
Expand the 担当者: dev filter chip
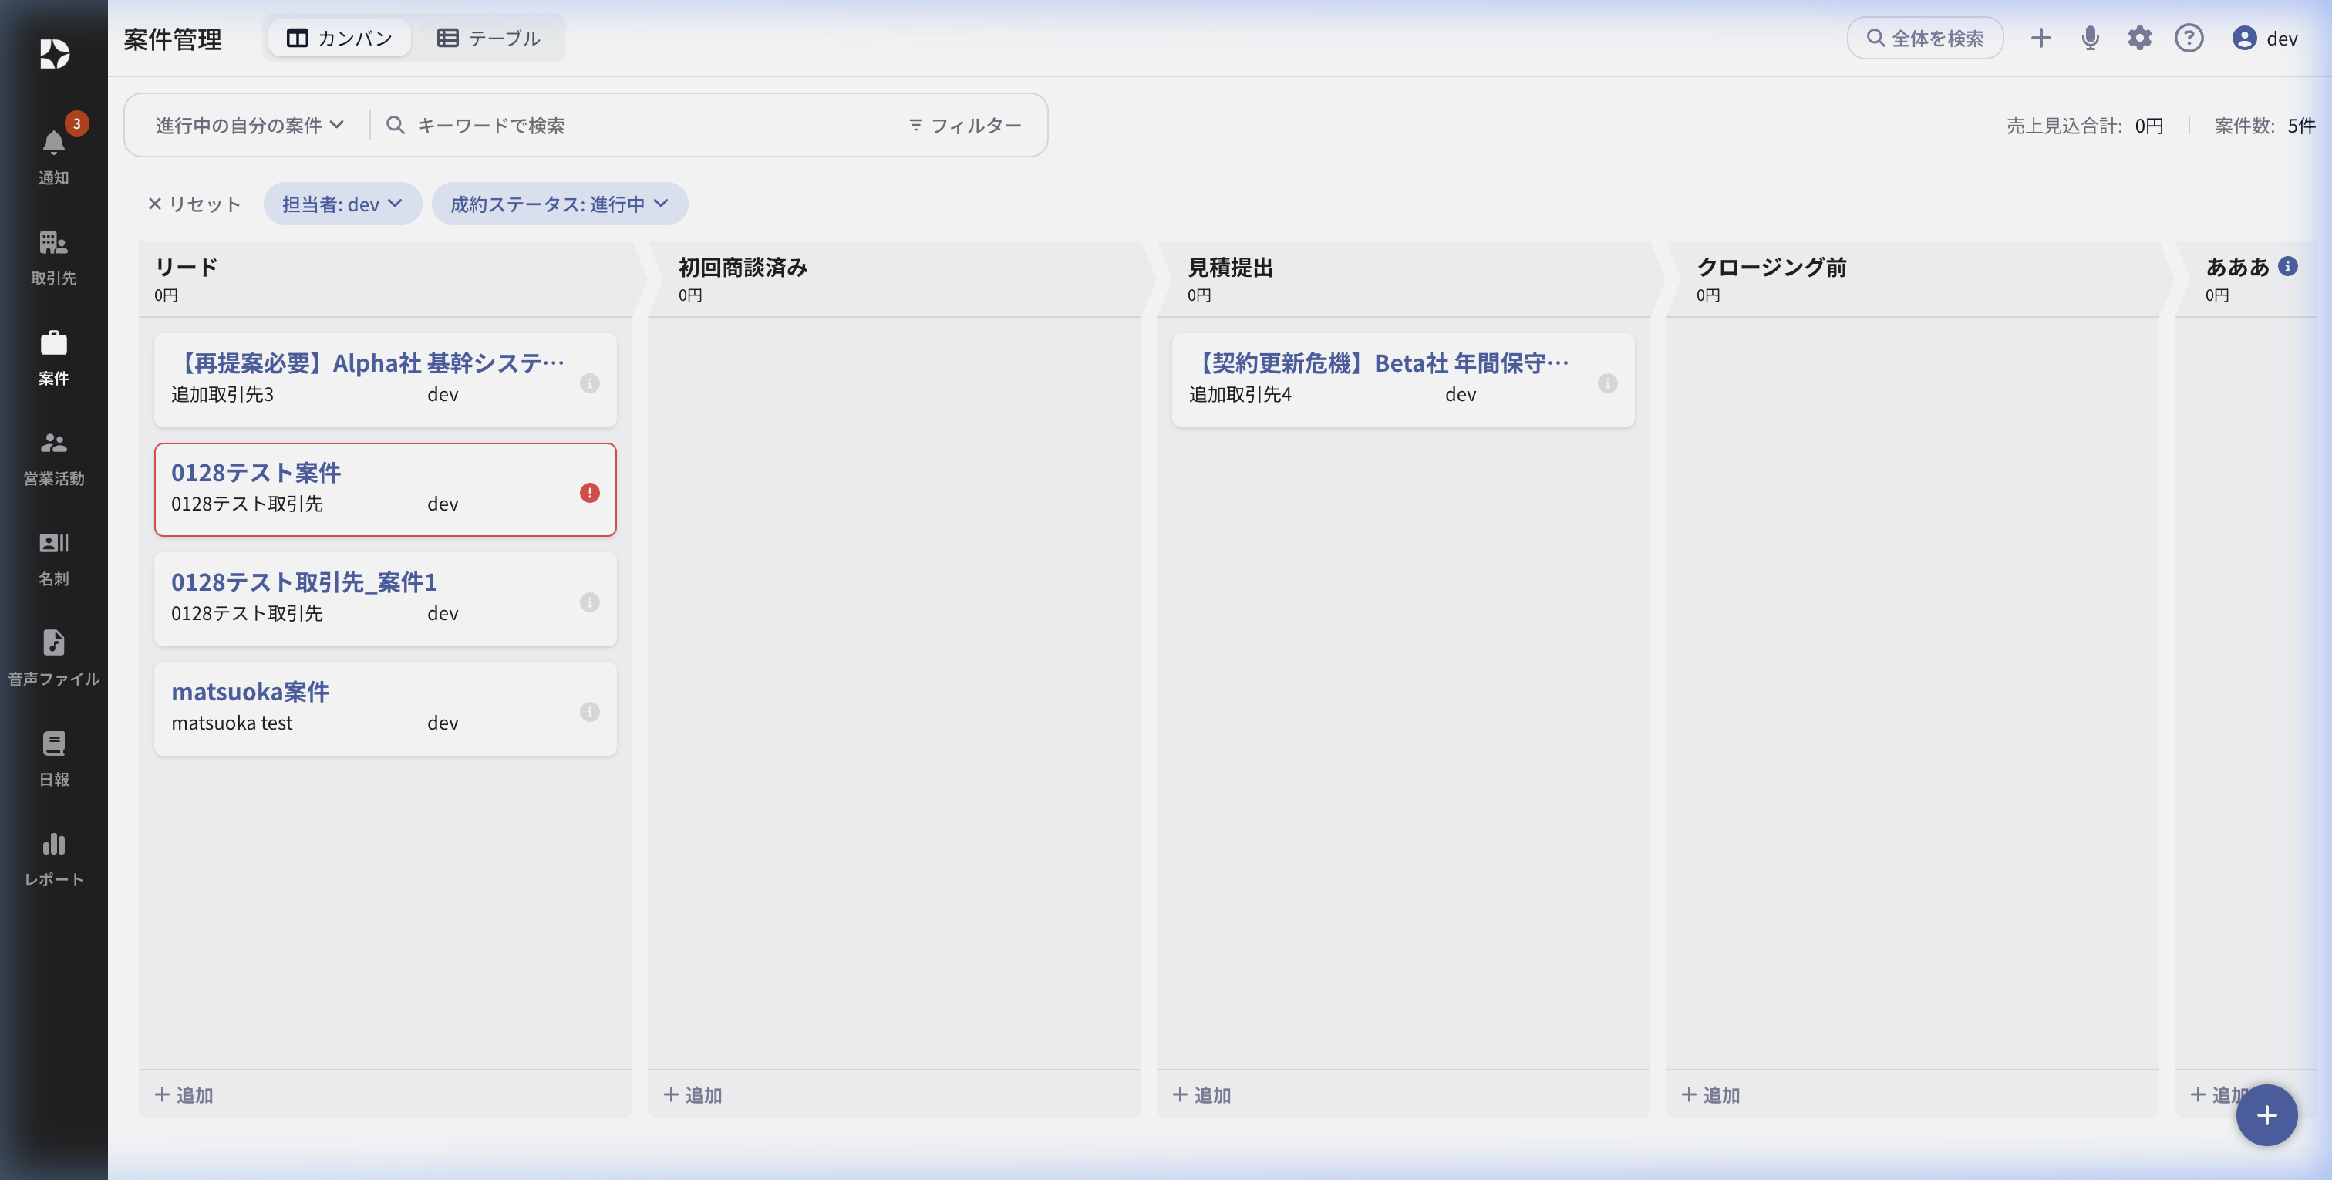pyautogui.click(x=342, y=204)
